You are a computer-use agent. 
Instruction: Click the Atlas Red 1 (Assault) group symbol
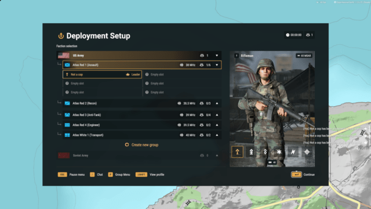(x=67, y=65)
